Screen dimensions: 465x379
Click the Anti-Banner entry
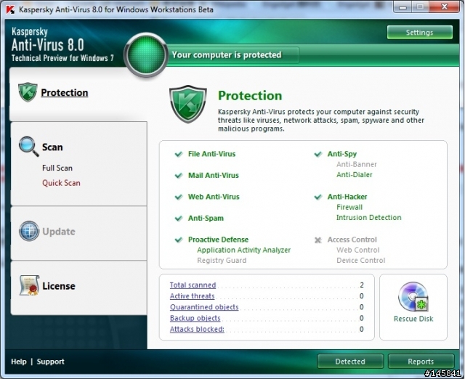[x=357, y=165]
